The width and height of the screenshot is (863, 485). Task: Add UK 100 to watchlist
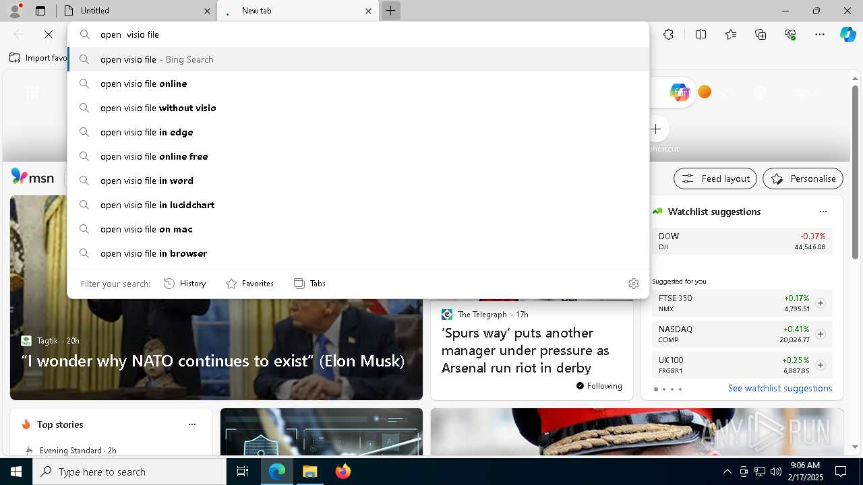pos(821,365)
